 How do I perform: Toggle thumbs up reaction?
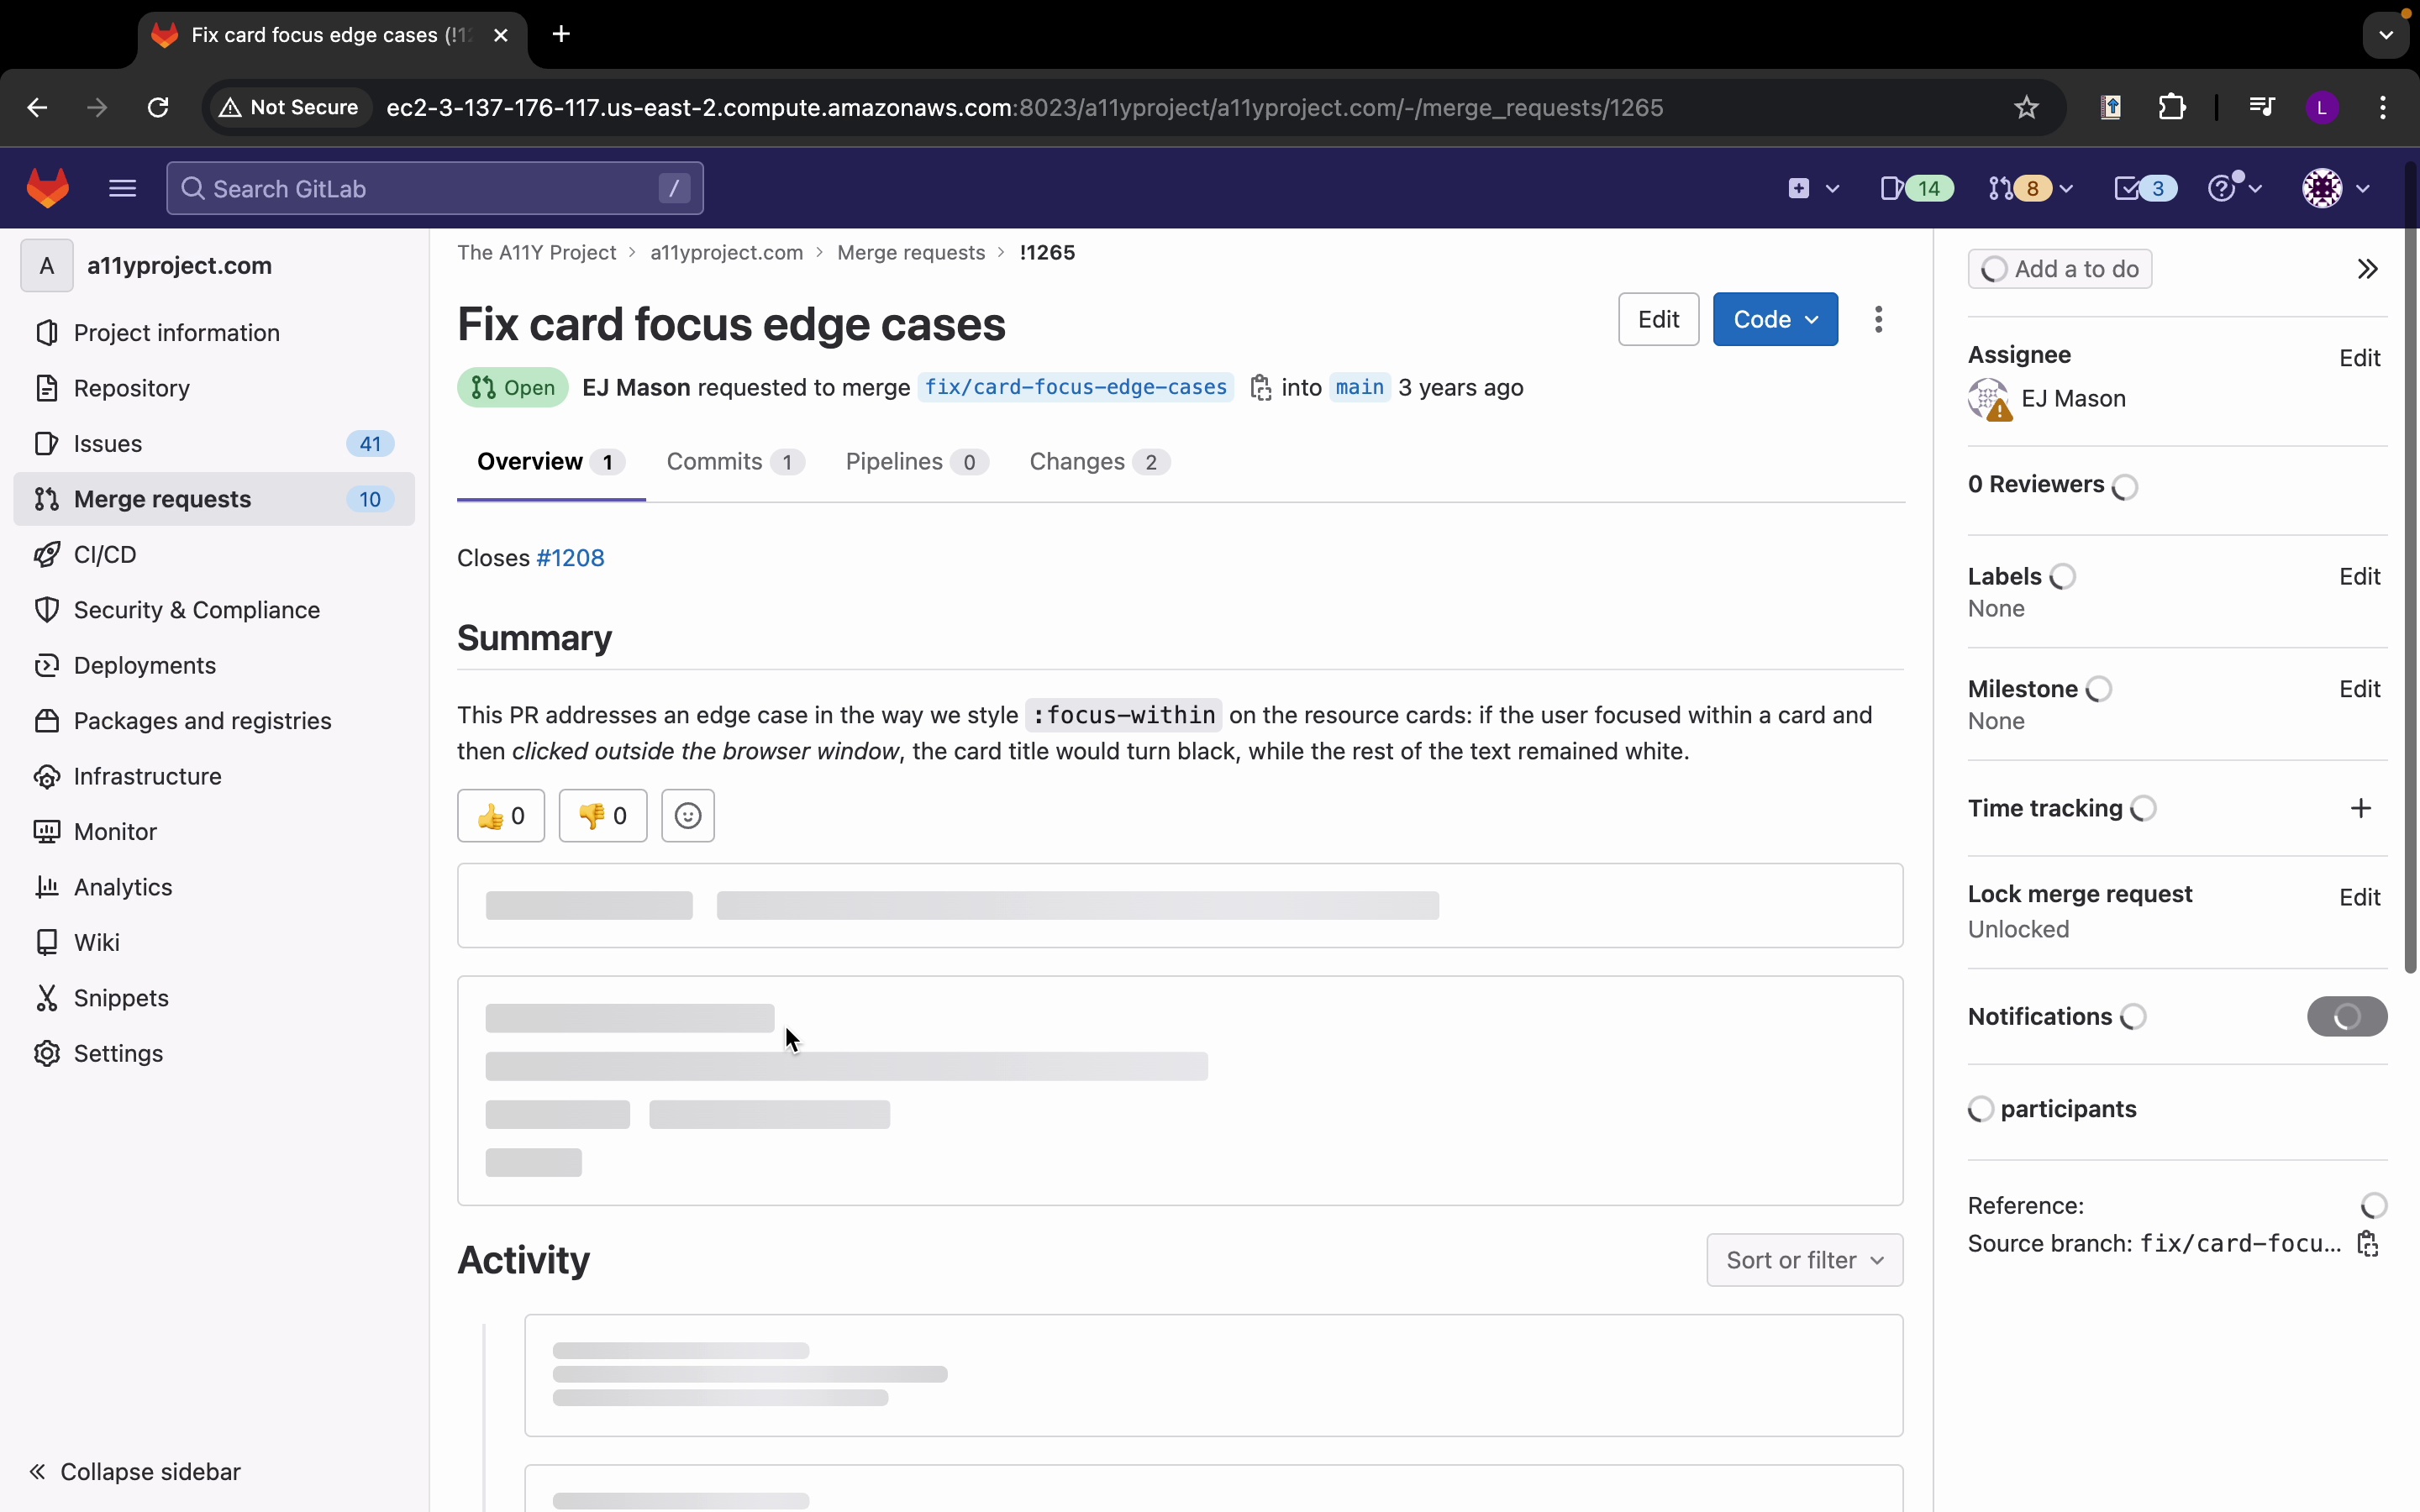[501, 816]
